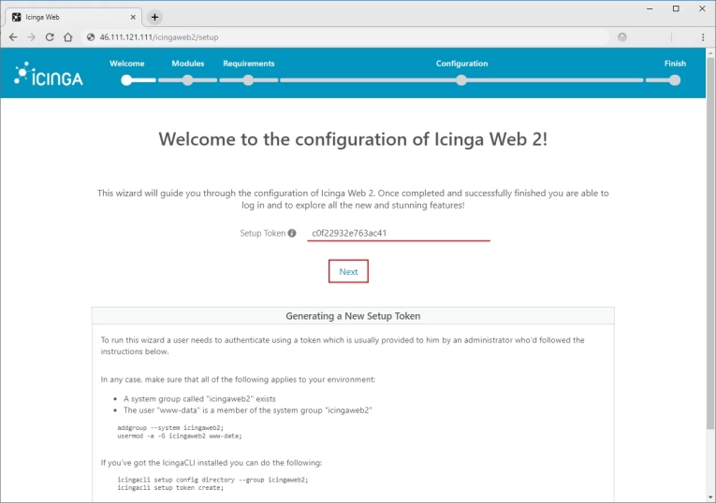Click the Configuration step marker
The width and height of the screenshot is (716, 503).
tap(461, 80)
